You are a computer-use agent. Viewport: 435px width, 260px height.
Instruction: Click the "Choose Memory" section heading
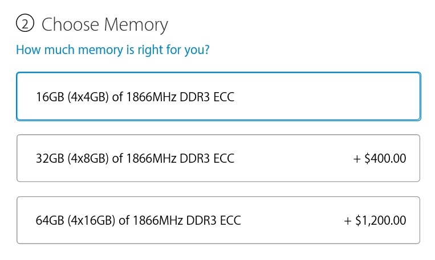point(105,24)
